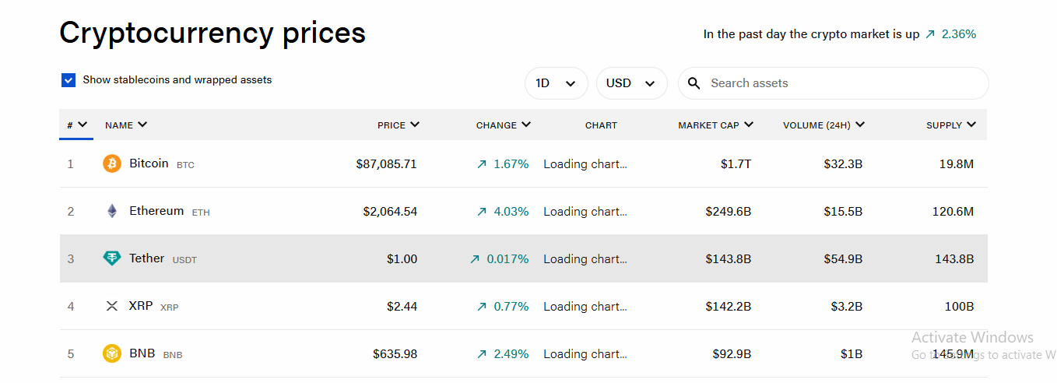Click the up arrow next to 2.49%

click(x=482, y=354)
